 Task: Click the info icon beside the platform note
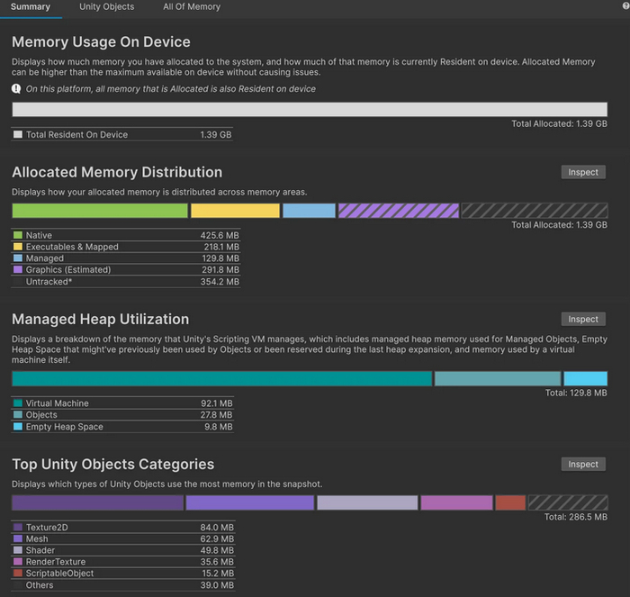pos(16,89)
